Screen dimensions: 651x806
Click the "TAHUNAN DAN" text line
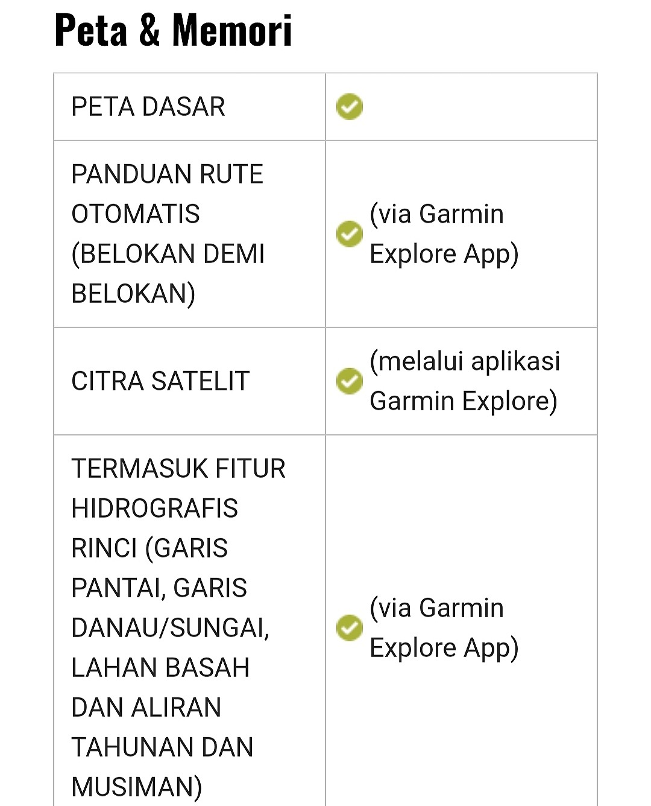[x=162, y=747]
